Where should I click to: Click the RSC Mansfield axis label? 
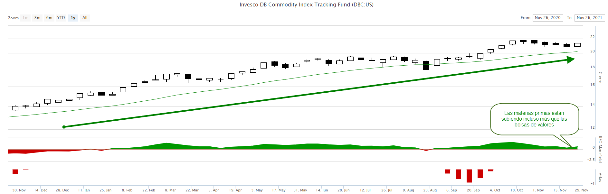pos(600,149)
